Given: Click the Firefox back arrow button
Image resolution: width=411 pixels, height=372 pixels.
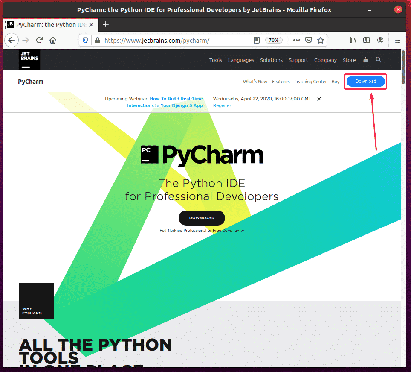Looking at the screenshot, I should pyautogui.click(x=12, y=40).
